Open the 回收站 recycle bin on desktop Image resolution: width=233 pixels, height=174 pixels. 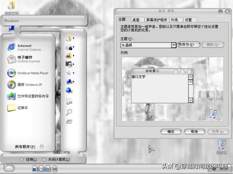221,147
